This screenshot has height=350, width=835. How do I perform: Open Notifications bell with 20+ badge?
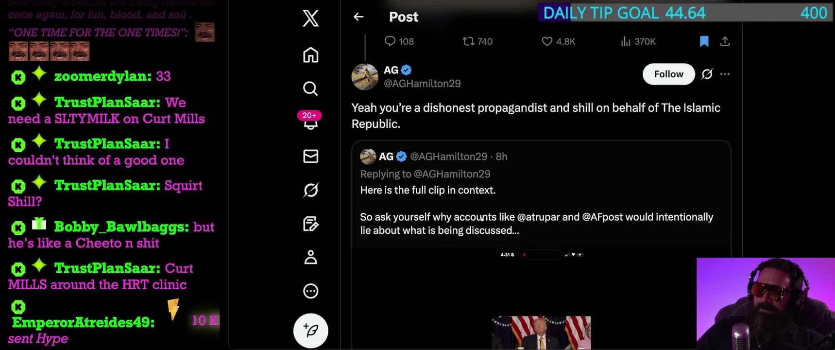(310, 121)
